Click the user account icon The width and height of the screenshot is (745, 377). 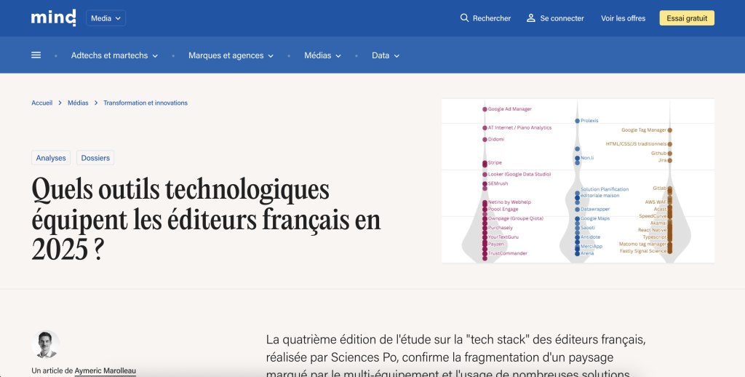click(x=530, y=18)
